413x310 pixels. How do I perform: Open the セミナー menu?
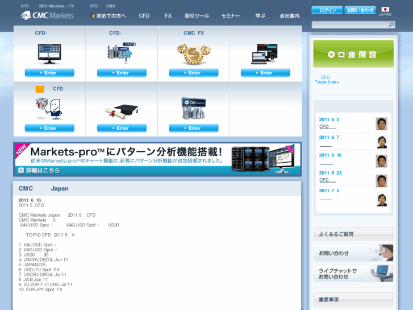(x=231, y=16)
